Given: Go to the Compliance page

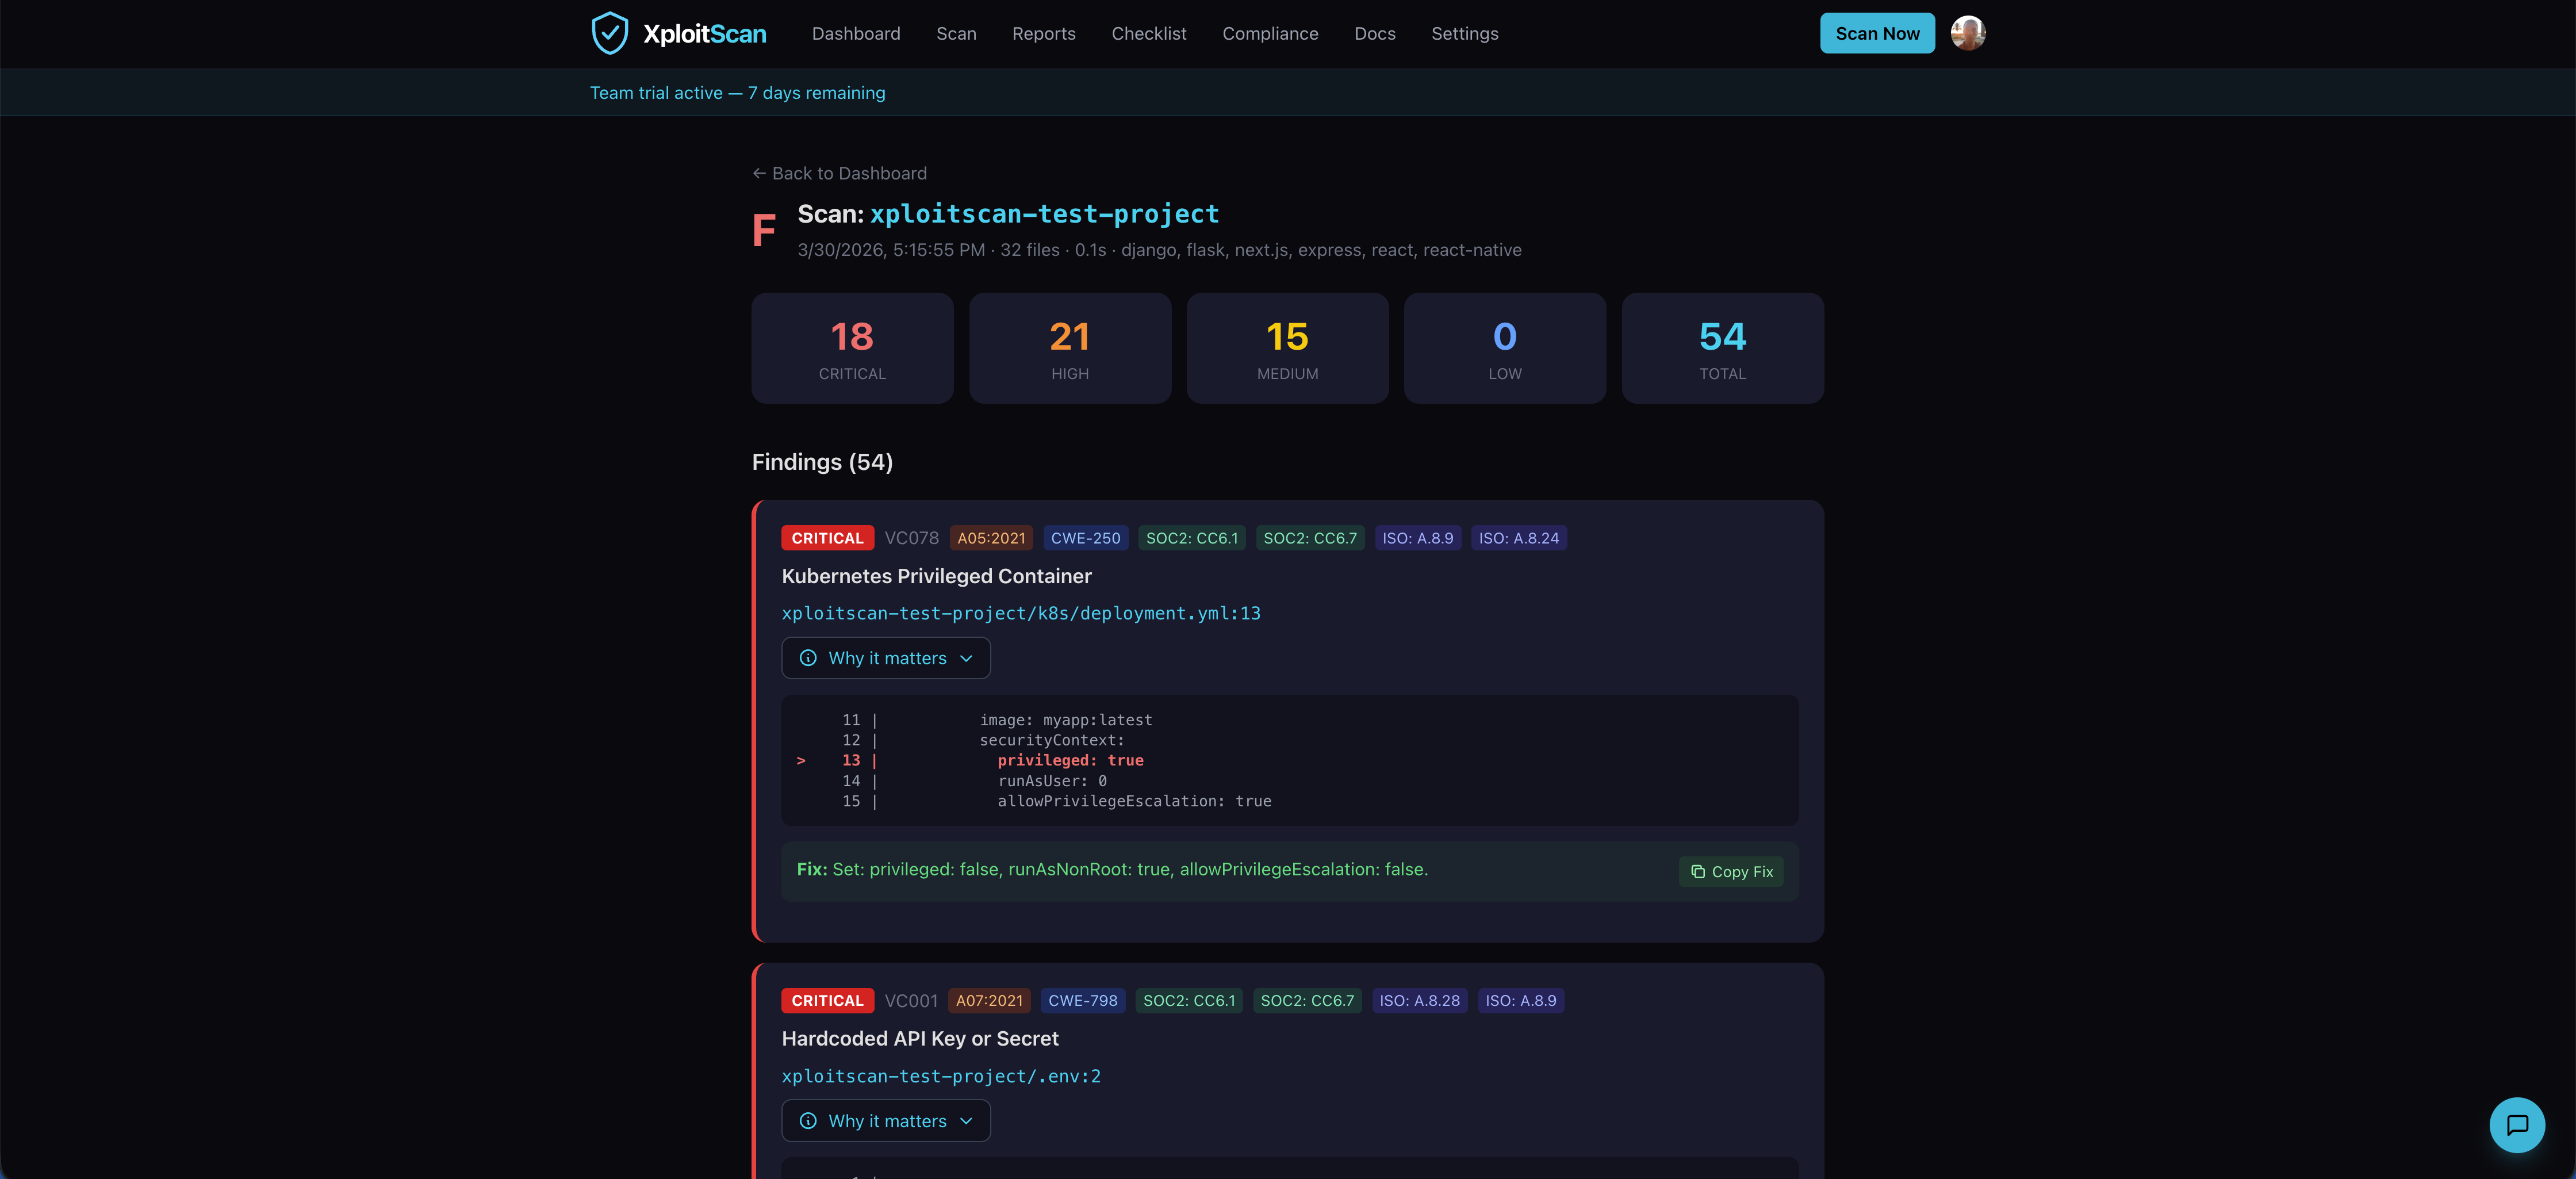Looking at the screenshot, I should click(x=1270, y=34).
